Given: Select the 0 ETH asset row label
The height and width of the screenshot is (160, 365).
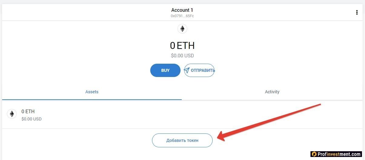Looking at the screenshot, I should (28, 111).
